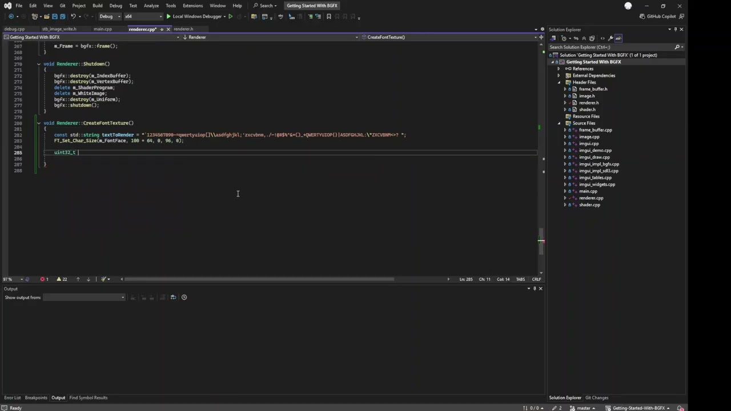
Task: Click Sync with Active Document icon
Action: click(576, 38)
